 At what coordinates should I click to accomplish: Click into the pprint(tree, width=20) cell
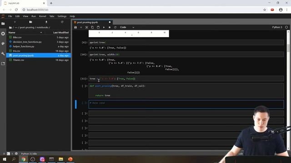coord(186,54)
